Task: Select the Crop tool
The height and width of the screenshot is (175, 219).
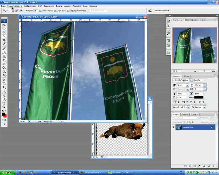Action: tap(4, 40)
